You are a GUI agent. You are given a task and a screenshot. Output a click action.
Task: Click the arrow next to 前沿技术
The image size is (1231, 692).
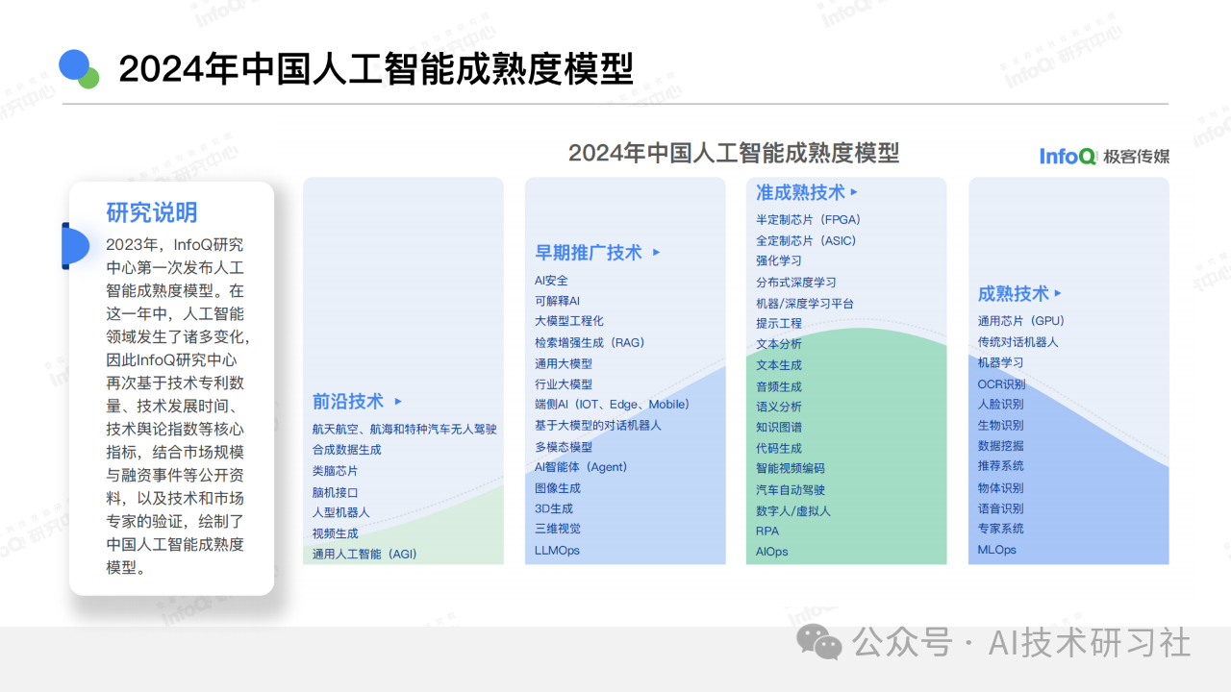click(x=398, y=402)
